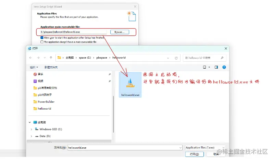Unpin 音乐 using its pin icon

[x=110, y=74]
